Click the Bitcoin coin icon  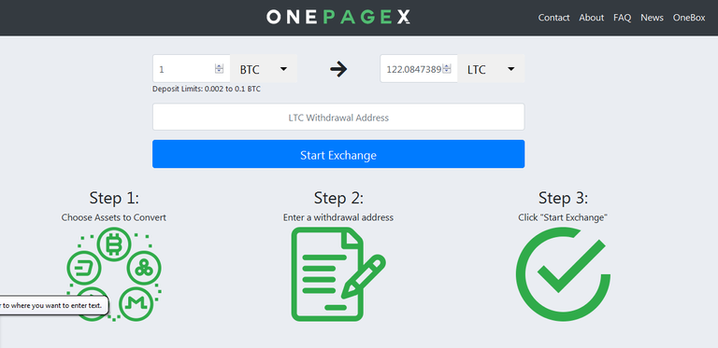point(113,244)
